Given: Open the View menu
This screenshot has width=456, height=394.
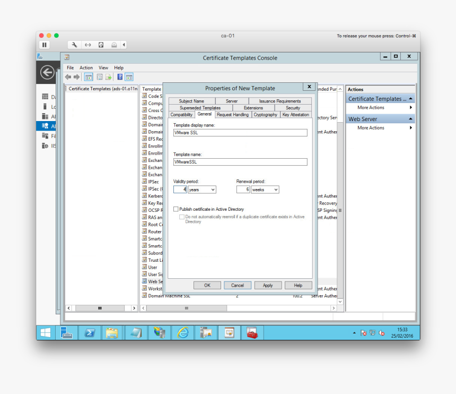Looking at the screenshot, I should point(103,67).
